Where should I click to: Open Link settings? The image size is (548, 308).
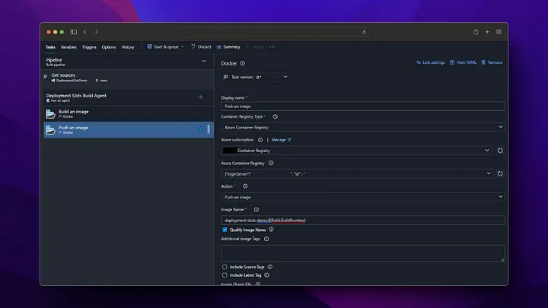click(x=430, y=62)
